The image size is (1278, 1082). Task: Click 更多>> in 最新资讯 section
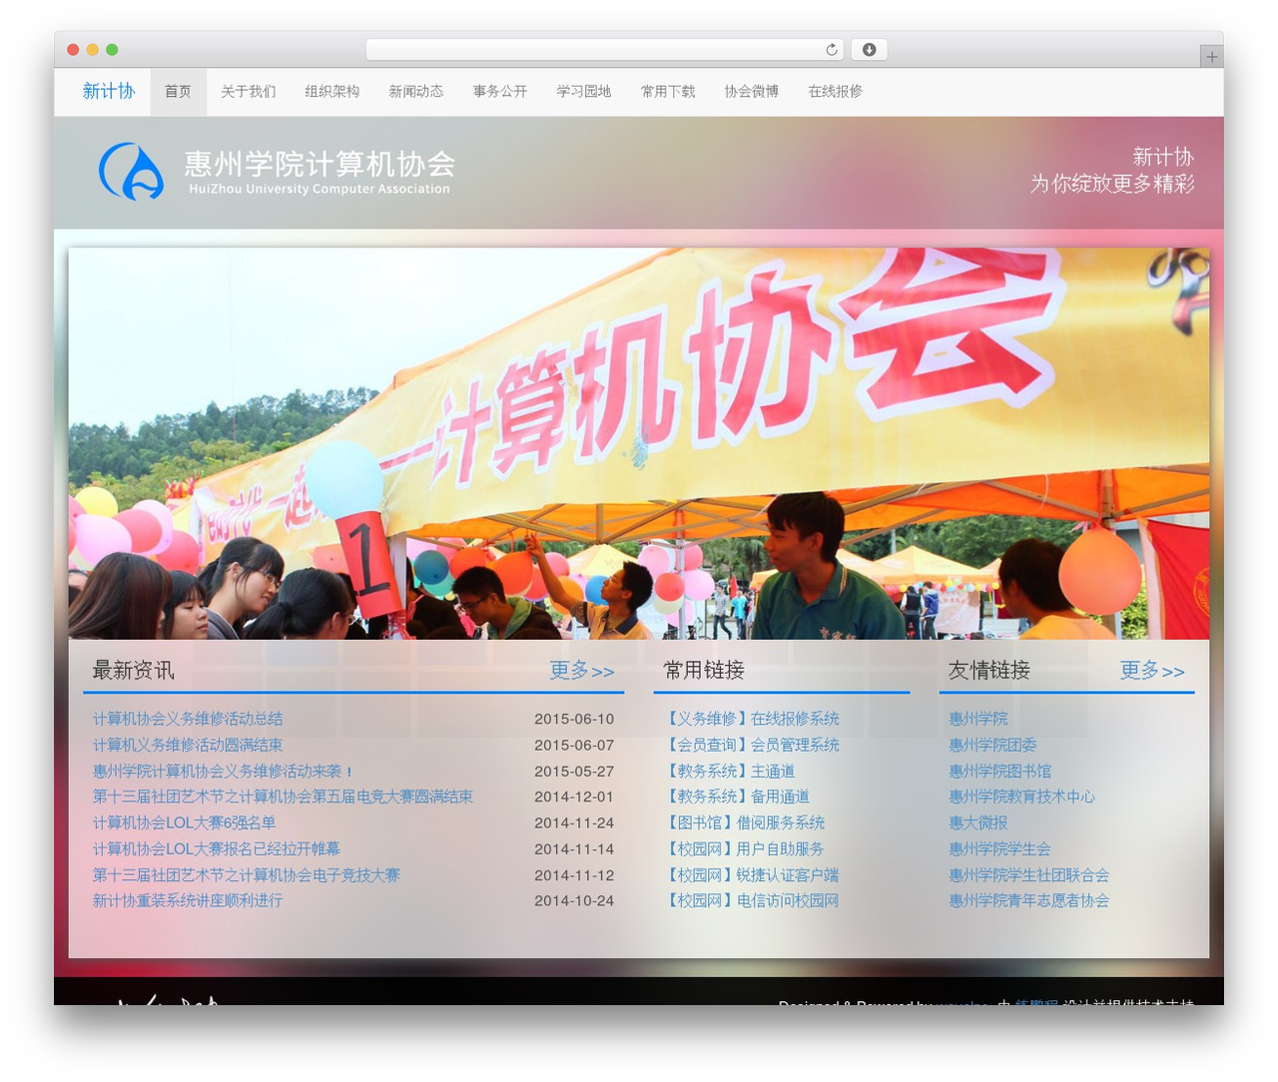(x=582, y=671)
